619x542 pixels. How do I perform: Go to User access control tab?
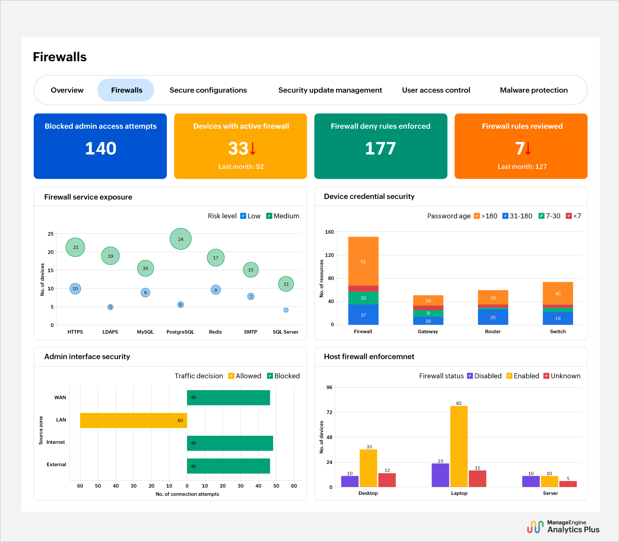pos(436,90)
